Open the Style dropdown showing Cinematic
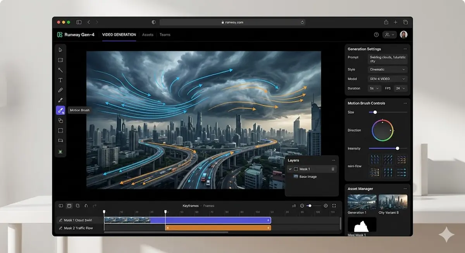 pyautogui.click(x=387, y=69)
